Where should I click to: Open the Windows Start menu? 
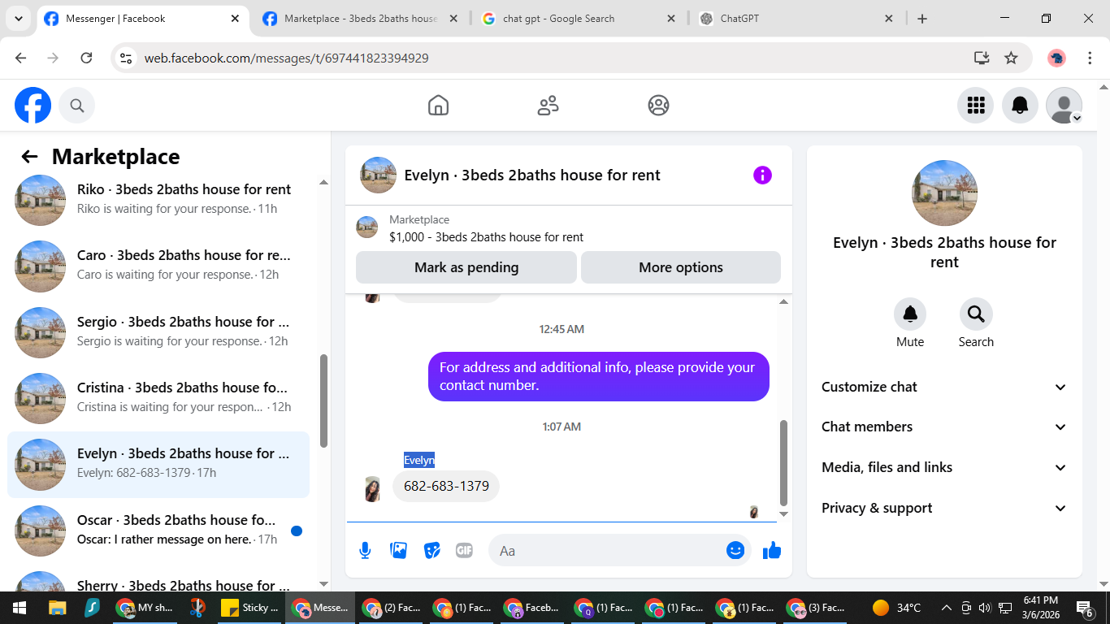click(x=19, y=608)
